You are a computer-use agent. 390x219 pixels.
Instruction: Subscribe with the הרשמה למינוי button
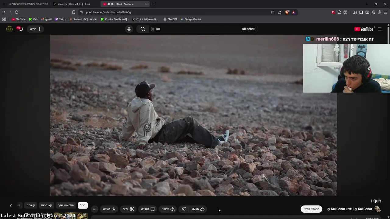(x=311, y=209)
